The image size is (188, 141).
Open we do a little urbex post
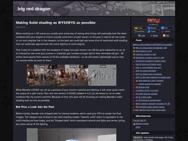point(143,97)
